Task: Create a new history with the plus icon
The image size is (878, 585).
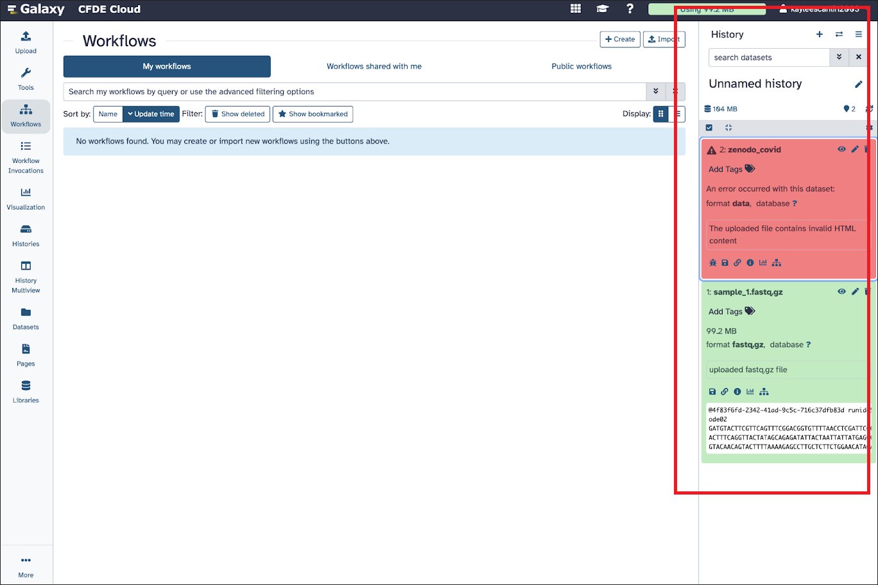Action: tap(819, 35)
